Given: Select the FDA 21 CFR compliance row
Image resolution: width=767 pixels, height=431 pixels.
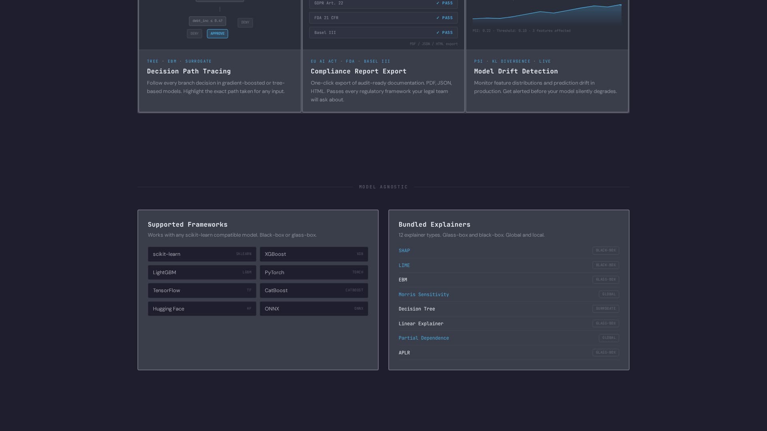Looking at the screenshot, I should [383, 18].
